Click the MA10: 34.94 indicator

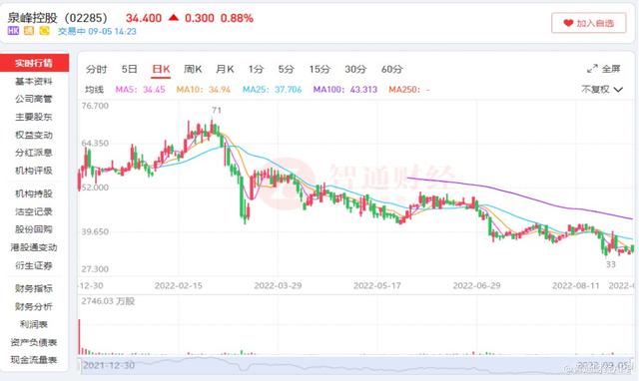[x=204, y=90]
